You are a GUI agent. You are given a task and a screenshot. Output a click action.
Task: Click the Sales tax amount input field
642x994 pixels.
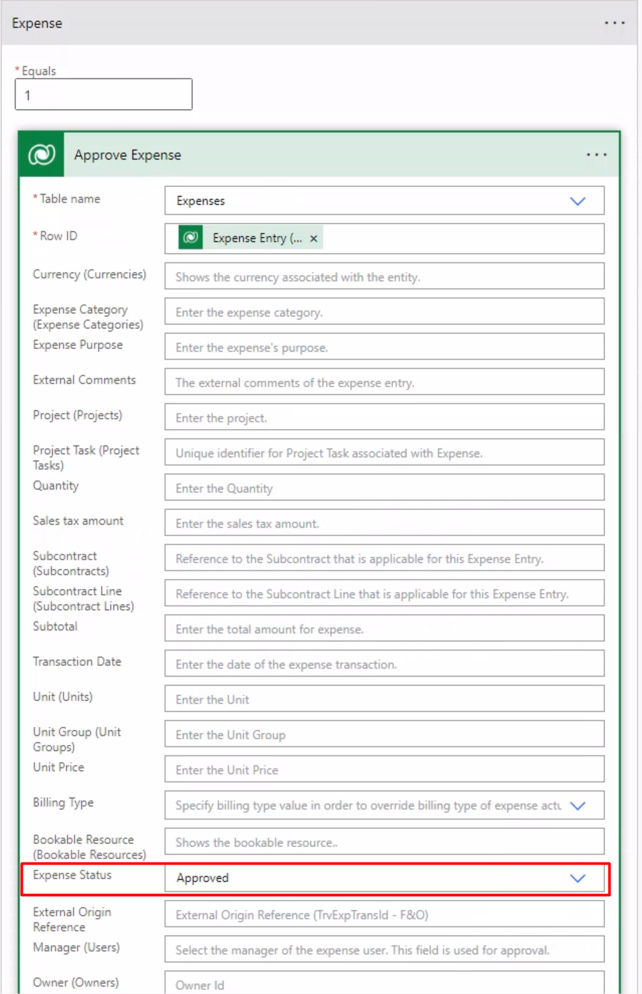click(x=385, y=523)
